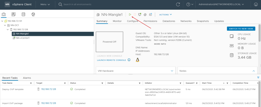Filter the Target column
Viewport: 261px width, 107px height.
(65, 83)
